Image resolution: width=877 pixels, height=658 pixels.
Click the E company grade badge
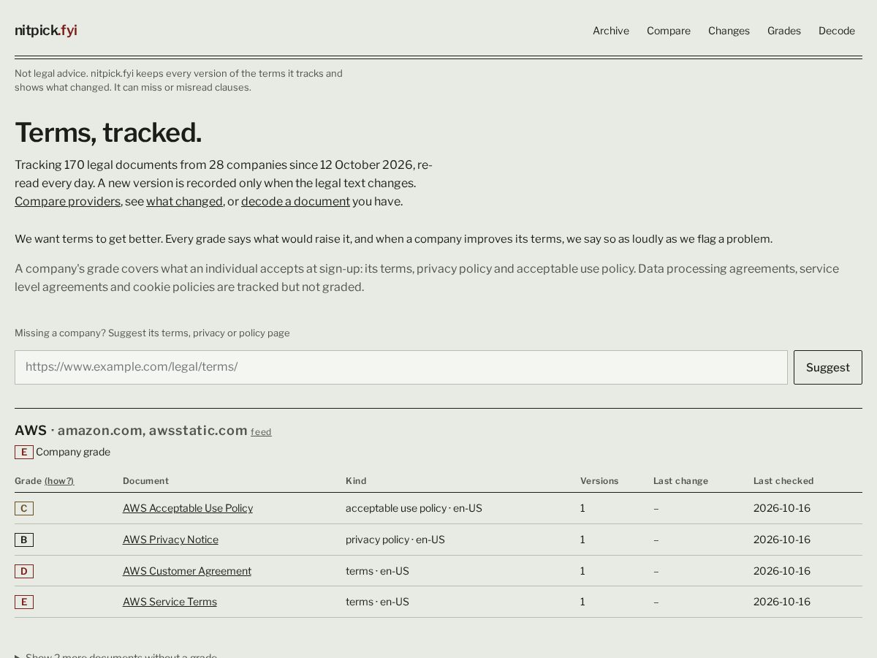(24, 452)
